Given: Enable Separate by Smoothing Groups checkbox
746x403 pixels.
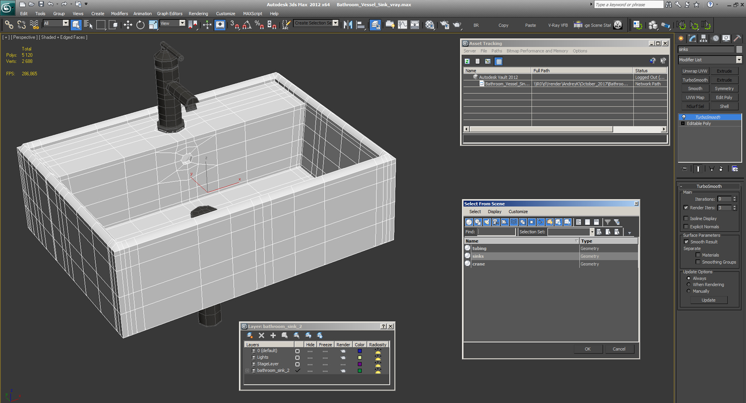Looking at the screenshot, I should tap(698, 262).
